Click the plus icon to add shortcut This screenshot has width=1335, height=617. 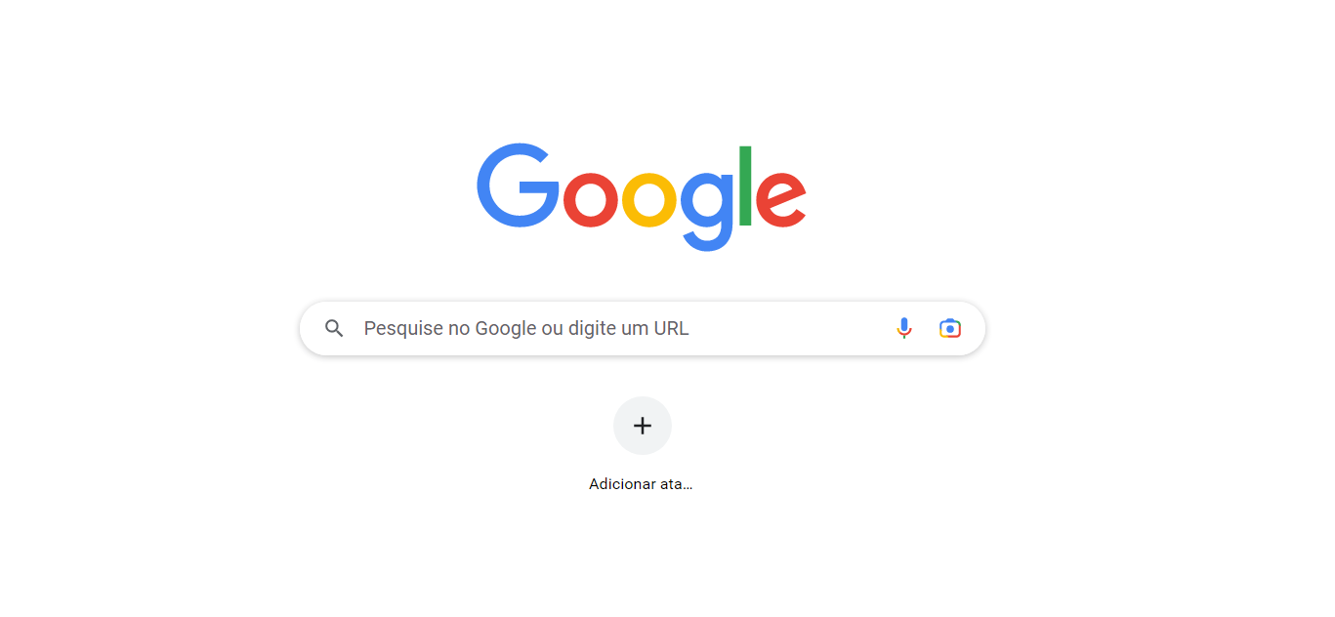point(643,426)
